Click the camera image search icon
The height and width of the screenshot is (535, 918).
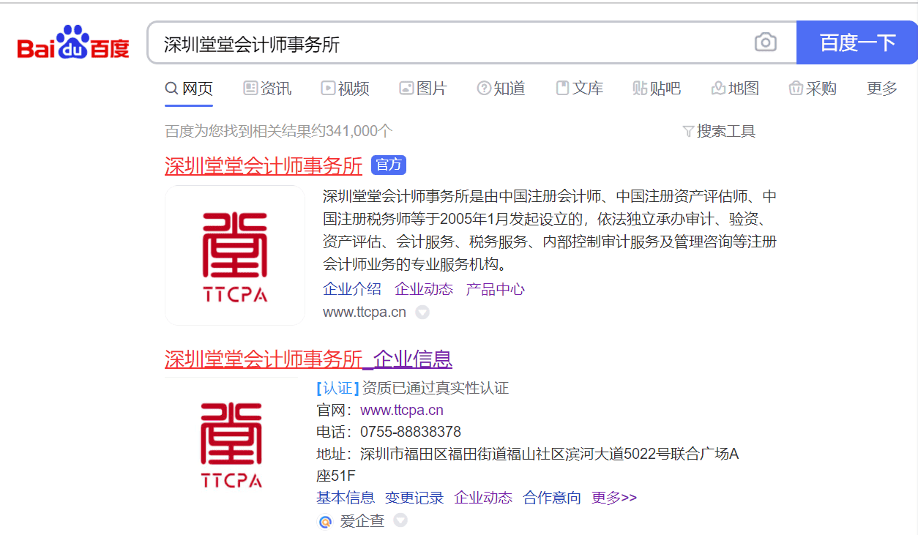[765, 42]
